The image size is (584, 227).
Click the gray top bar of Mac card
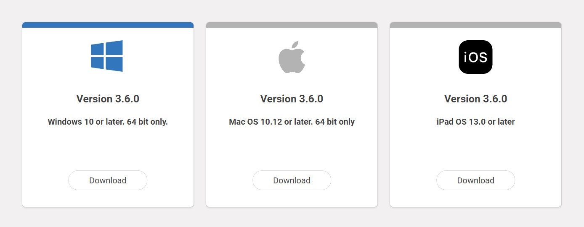292,25
